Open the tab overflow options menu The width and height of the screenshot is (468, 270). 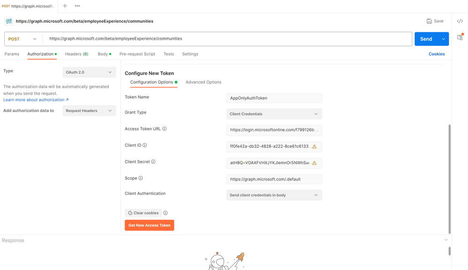(x=77, y=6)
